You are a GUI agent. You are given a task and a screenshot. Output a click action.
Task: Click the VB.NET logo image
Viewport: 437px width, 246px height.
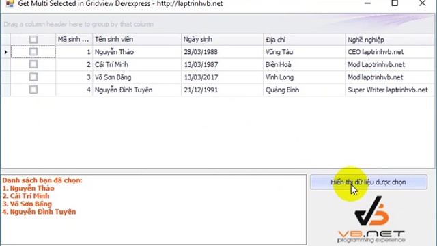tap(371, 219)
